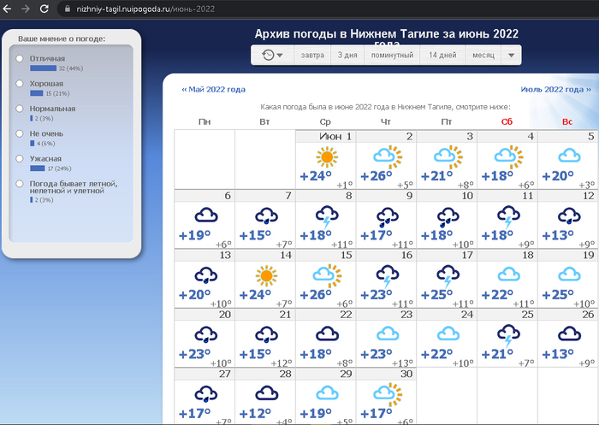Go to 'Май 2022 года' archive link

213,89
